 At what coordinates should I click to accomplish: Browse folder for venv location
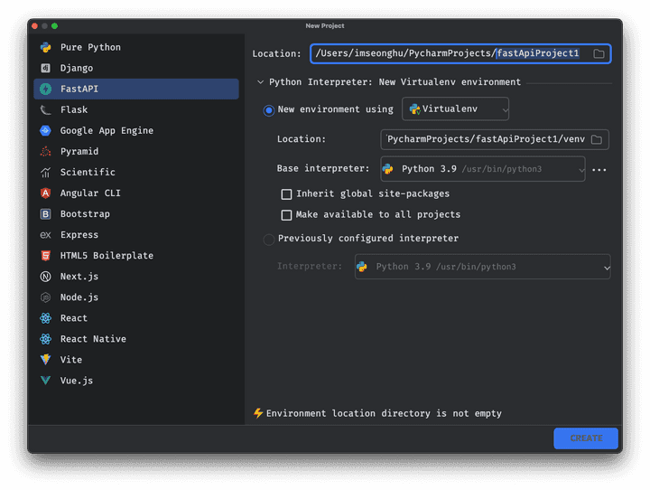pyautogui.click(x=597, y=139)
